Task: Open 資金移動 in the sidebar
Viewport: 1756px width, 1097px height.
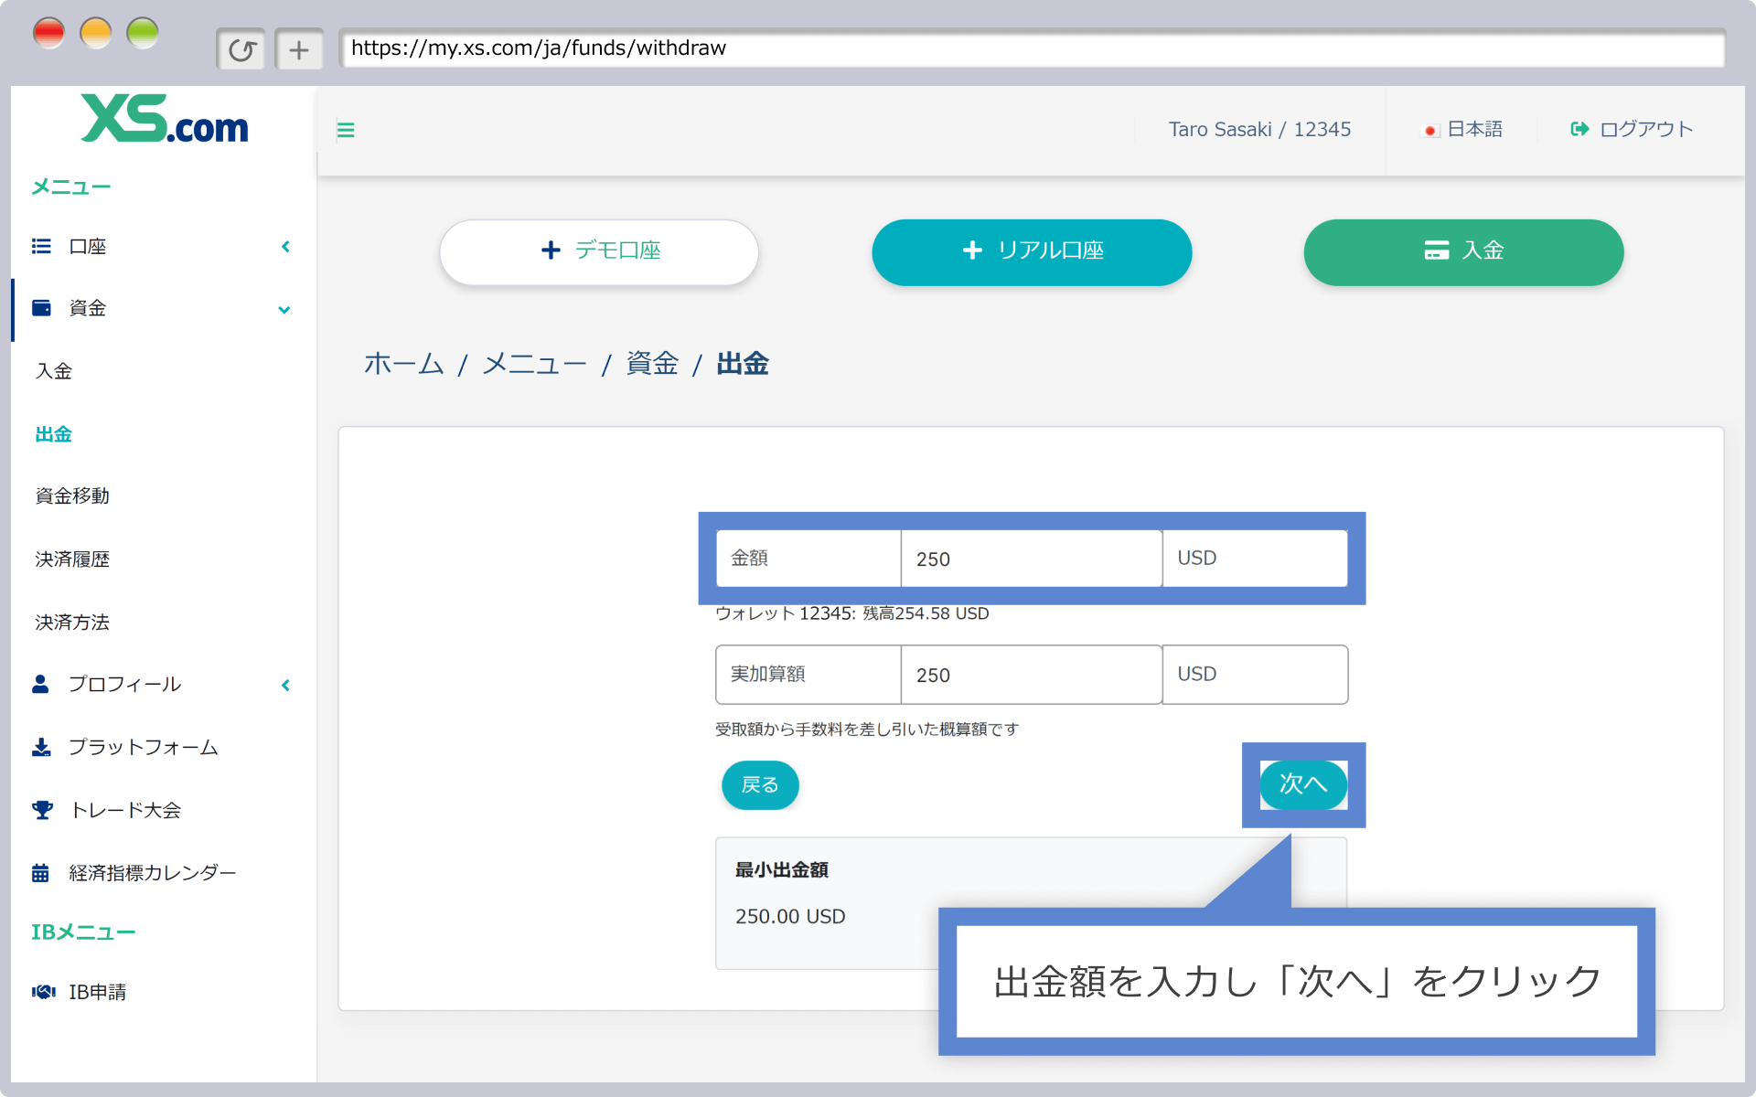Action: coord(72,496)
